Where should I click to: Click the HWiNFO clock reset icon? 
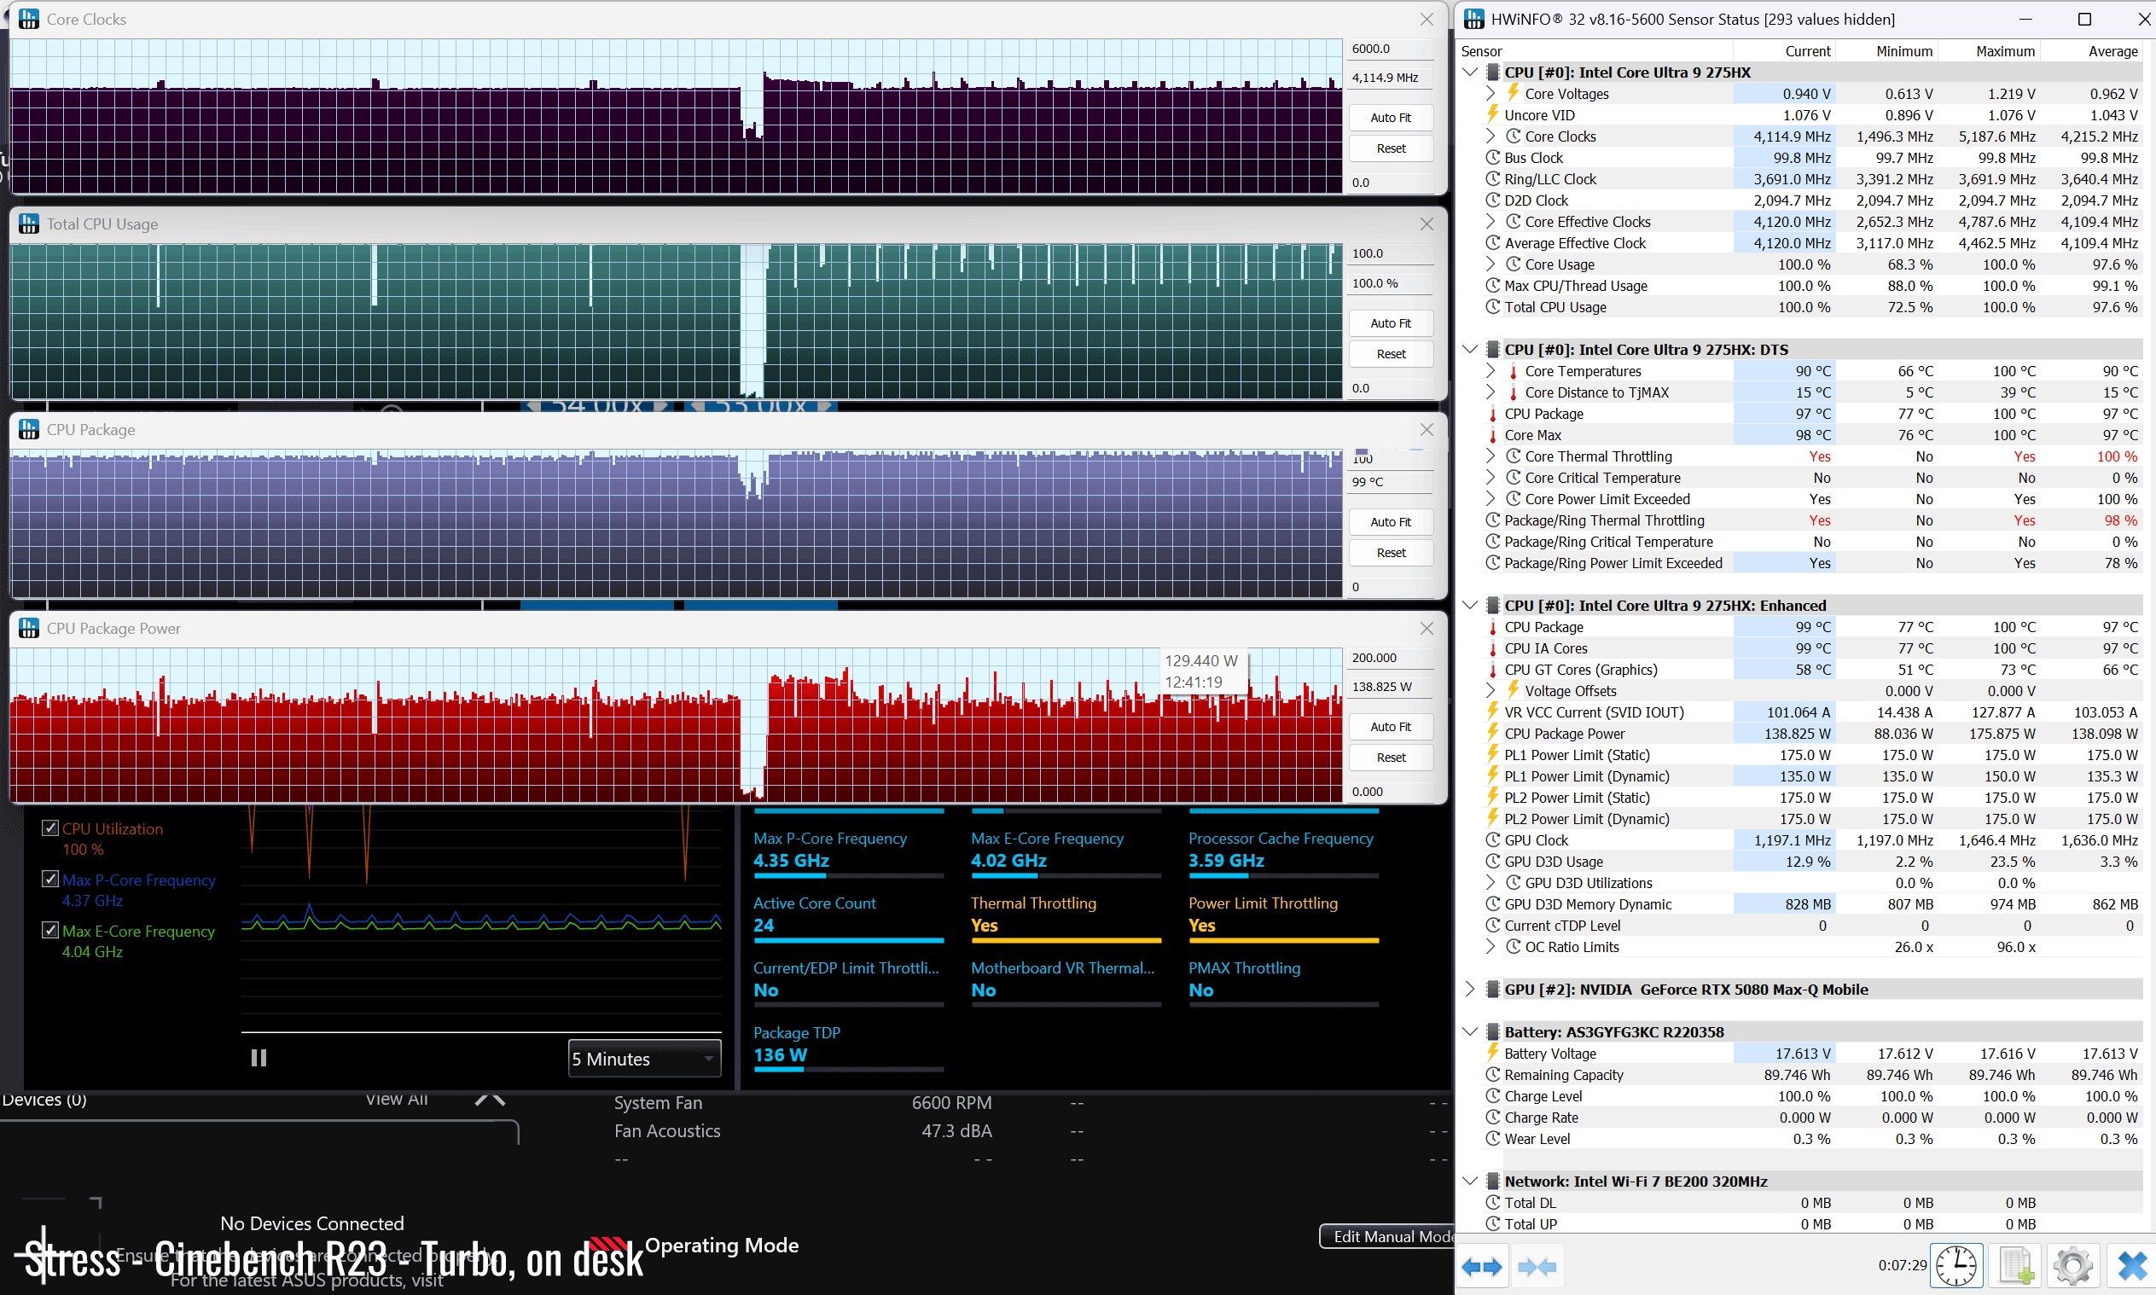pyautogui.click(x=1956, y=1265)
